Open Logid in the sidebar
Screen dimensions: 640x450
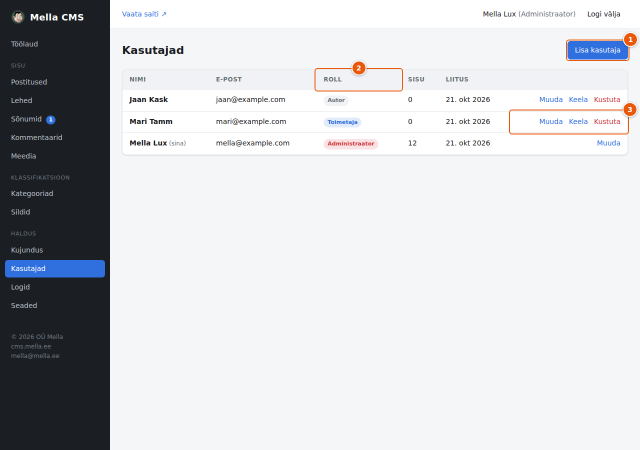(55, 287)
